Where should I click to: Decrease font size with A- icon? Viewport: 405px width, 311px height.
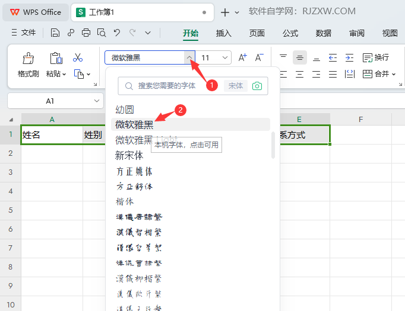pyautogui.click(x=259, y=57)
